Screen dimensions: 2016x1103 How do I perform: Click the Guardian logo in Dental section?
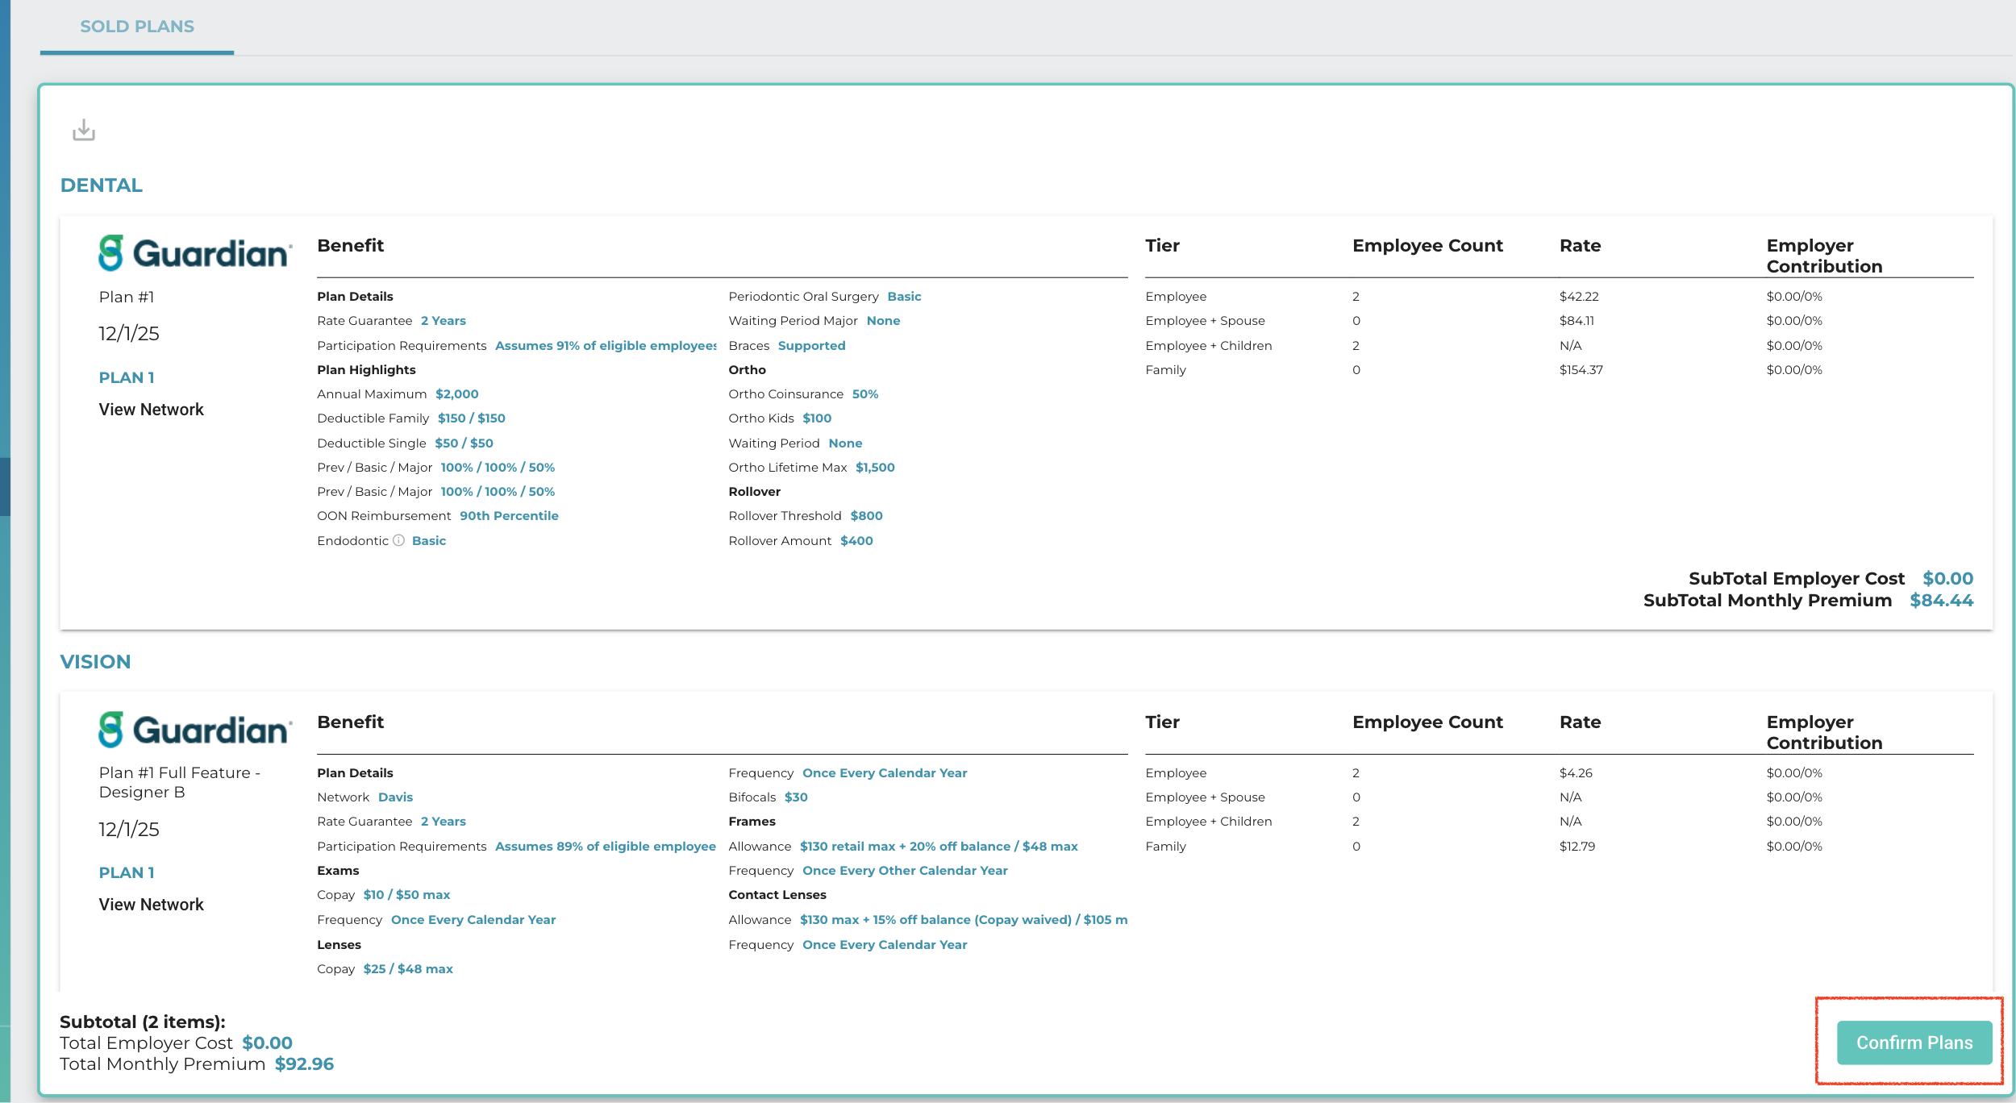pyautogui.click(x=195, y=253)
